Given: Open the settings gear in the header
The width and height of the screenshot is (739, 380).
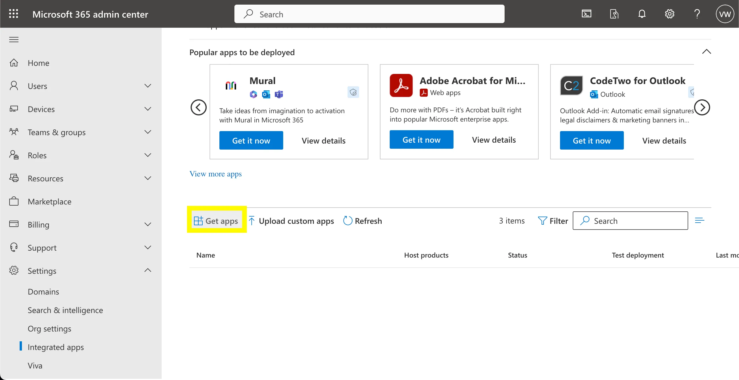Looking at the screenshot, I should [x=669, y=14].
